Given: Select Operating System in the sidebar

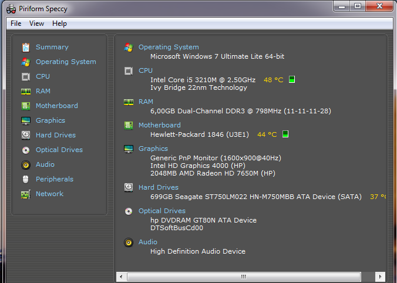Looking at the screenshot, I should [66, 62].
